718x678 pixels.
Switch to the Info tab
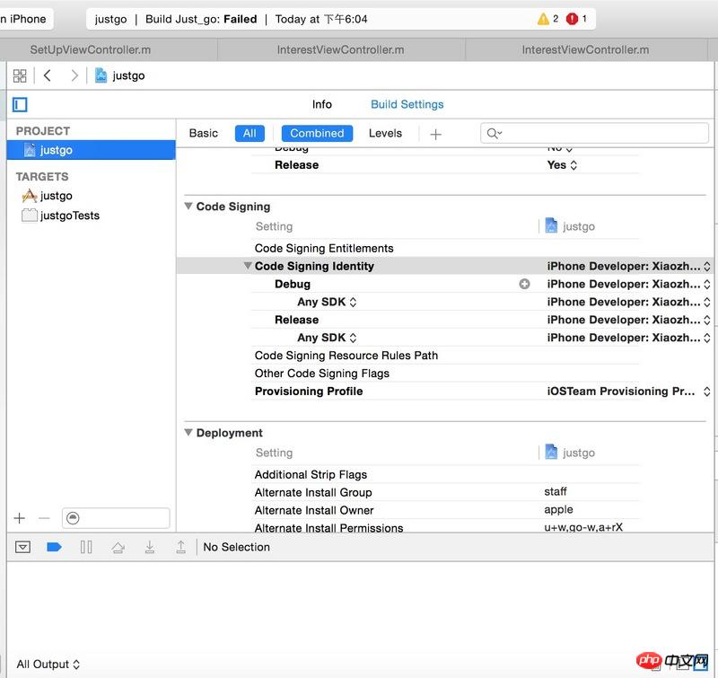coord(322,104)
